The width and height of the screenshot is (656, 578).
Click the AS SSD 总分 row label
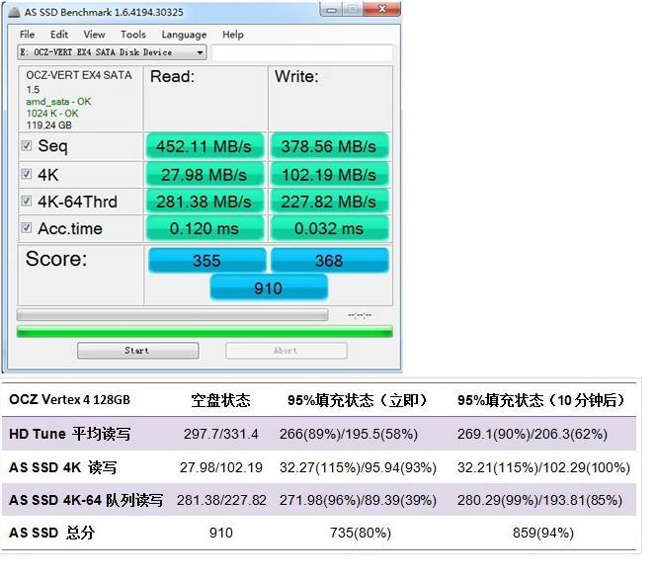pyautogui.click(x=52, y=533)
